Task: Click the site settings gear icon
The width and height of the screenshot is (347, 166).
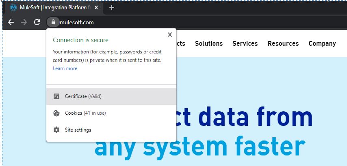Action: pyautogui.click(x=56, y=130)
